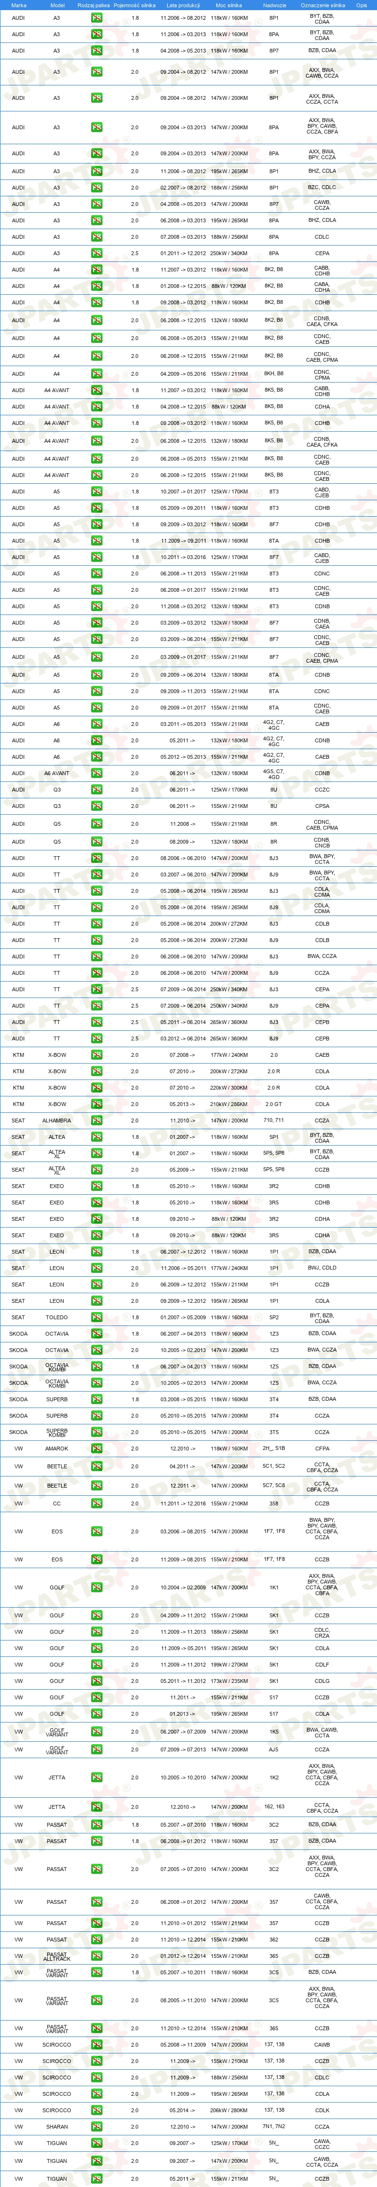
Task: Click the Rodzaj paliwa column header
Action: pyautogui.click(x=94, y=5)
